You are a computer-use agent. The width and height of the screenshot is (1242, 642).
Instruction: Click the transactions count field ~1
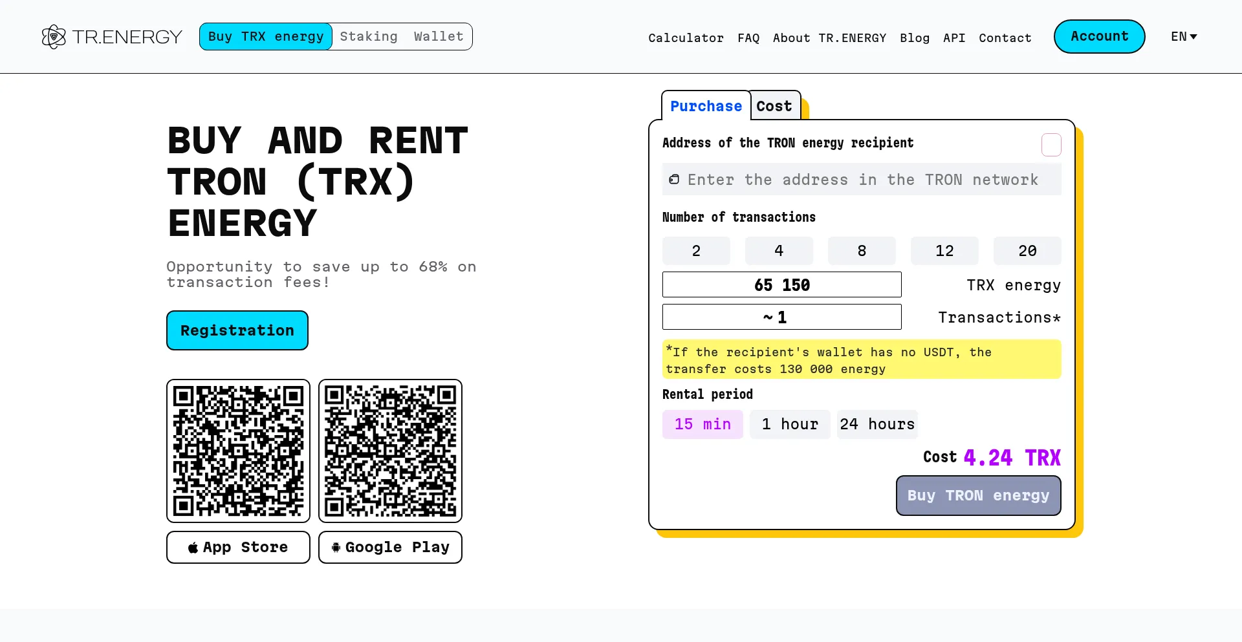[781, 317]
